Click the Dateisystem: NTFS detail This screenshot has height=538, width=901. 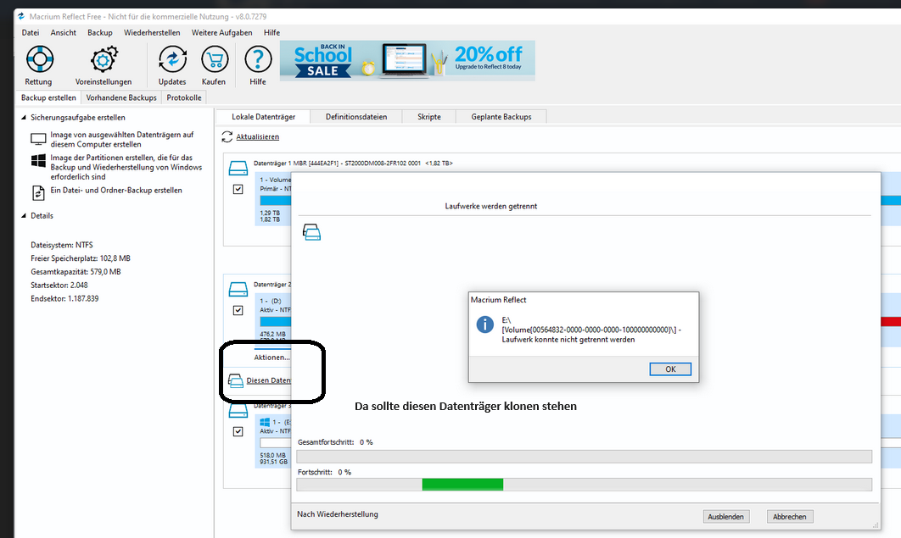pos(61,245)
